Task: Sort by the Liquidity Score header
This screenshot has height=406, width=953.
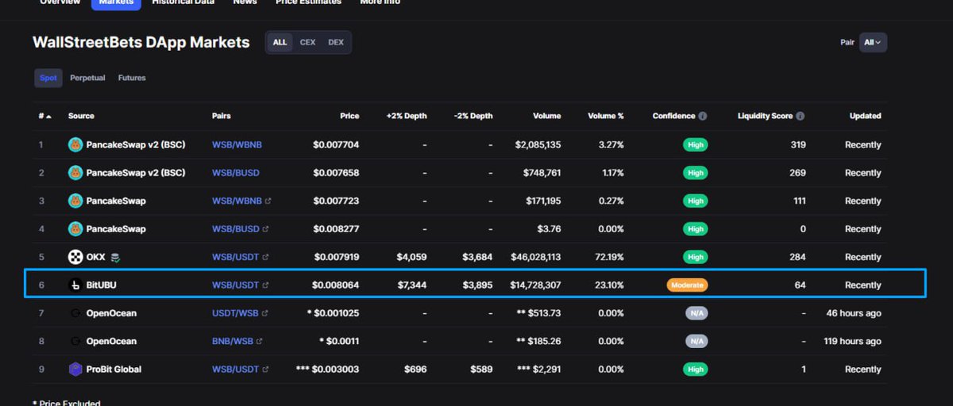Action: (765, 116)
